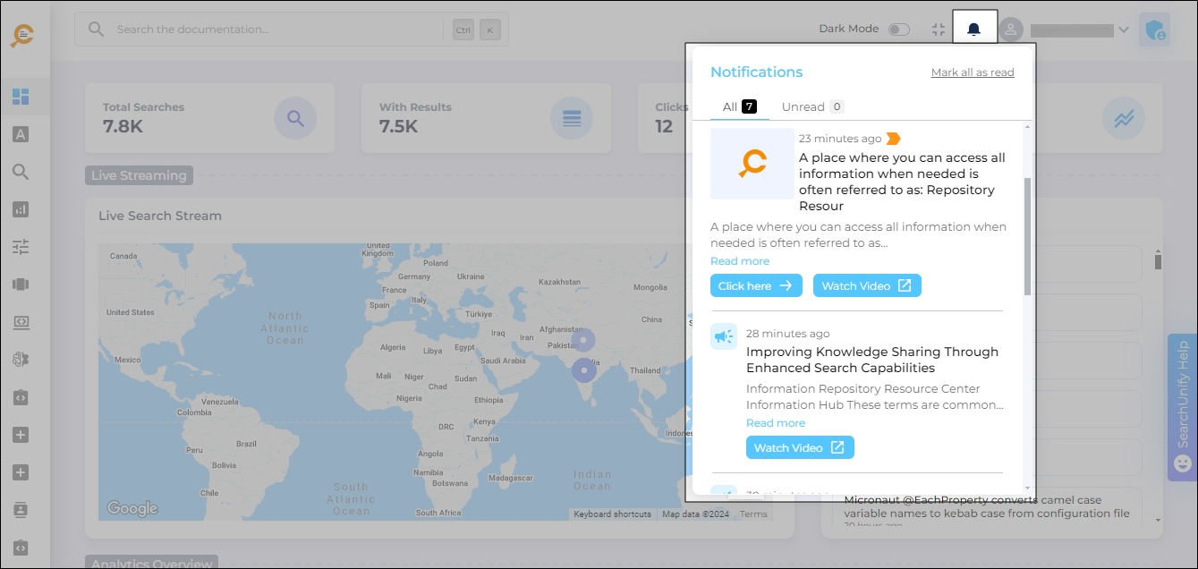The image size is (1198, 569).
Task: Expand Read more under Improving Knowledge Sharing
Action: [x=775, y=423]
